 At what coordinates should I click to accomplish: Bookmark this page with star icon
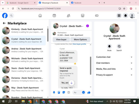(x=124, y=9)
